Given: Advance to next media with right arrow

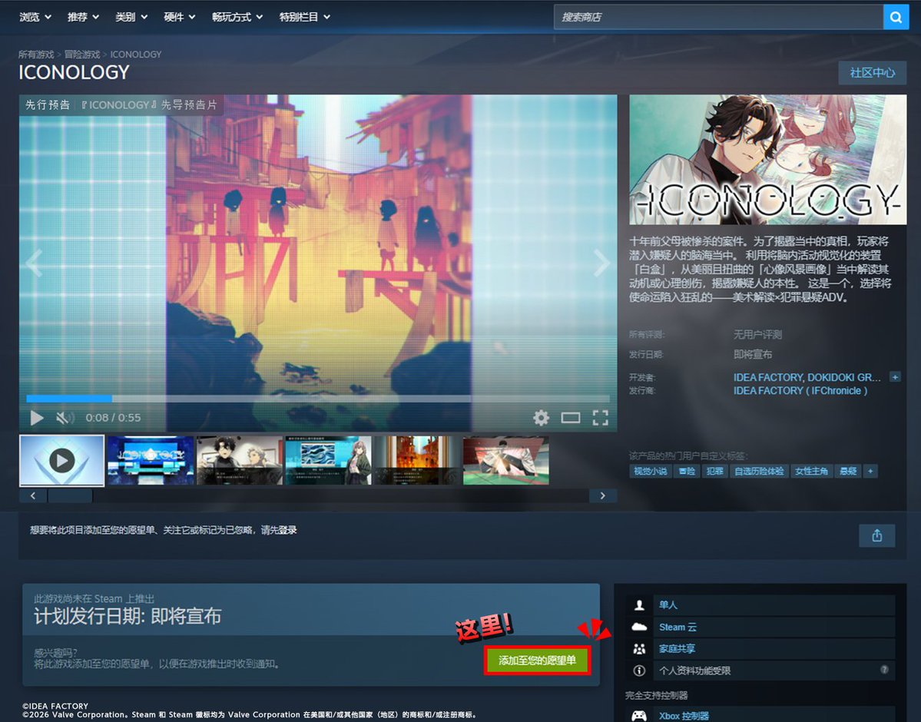Looking at the screenshot, I should coord(602,263).
